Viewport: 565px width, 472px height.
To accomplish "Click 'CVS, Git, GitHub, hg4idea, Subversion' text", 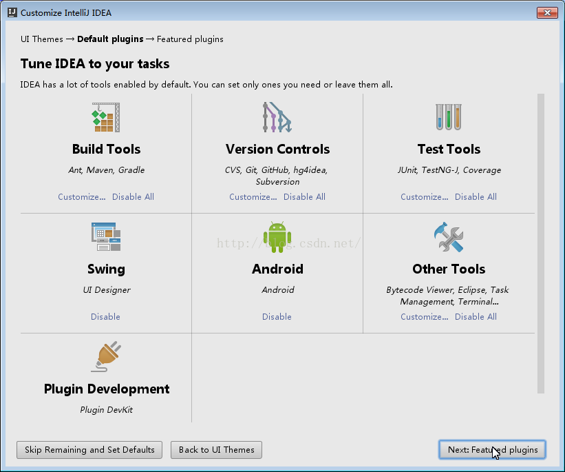I will coord(277,176).
